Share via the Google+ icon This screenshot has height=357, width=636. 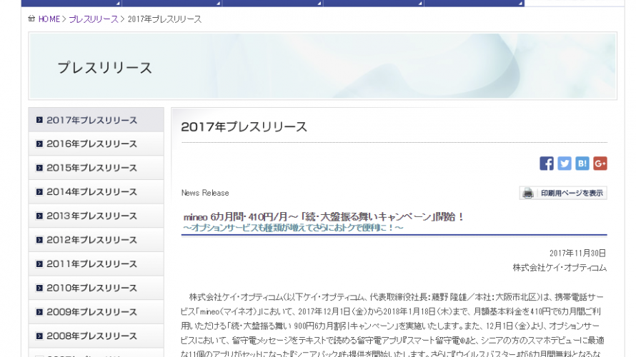coord(600,164)
